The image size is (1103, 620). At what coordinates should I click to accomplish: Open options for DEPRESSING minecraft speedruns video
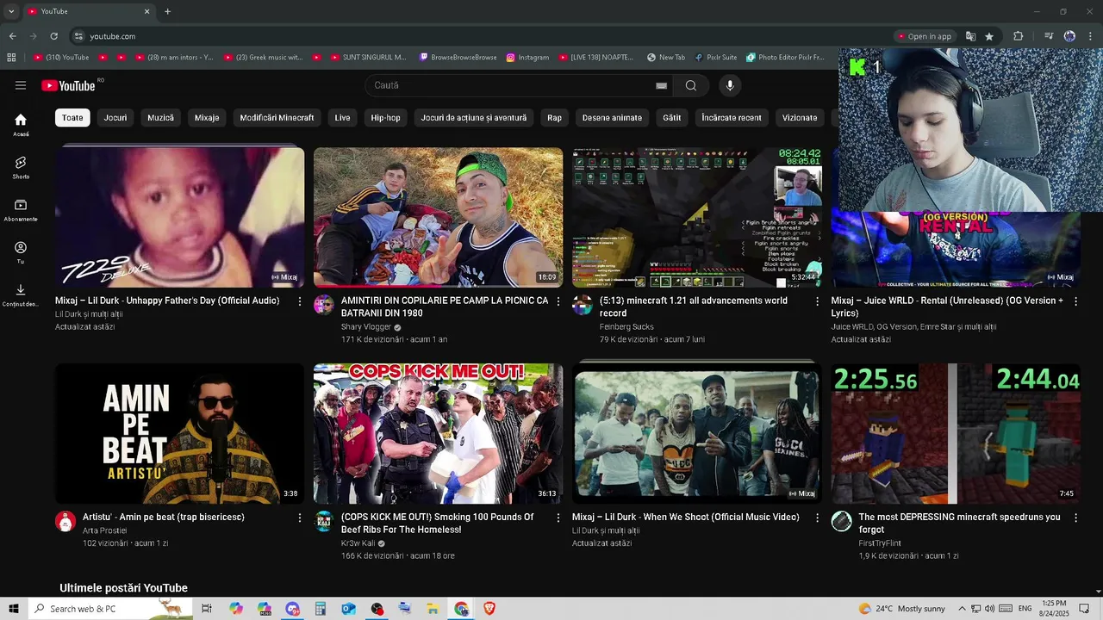[x=1075, y=518]
